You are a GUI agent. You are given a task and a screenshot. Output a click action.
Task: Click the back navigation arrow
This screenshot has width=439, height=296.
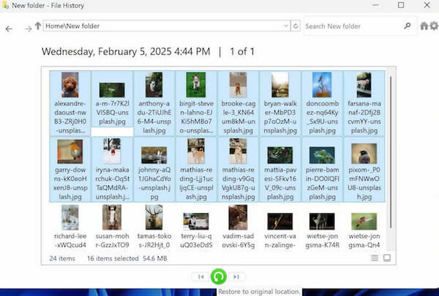pos(9,29)
